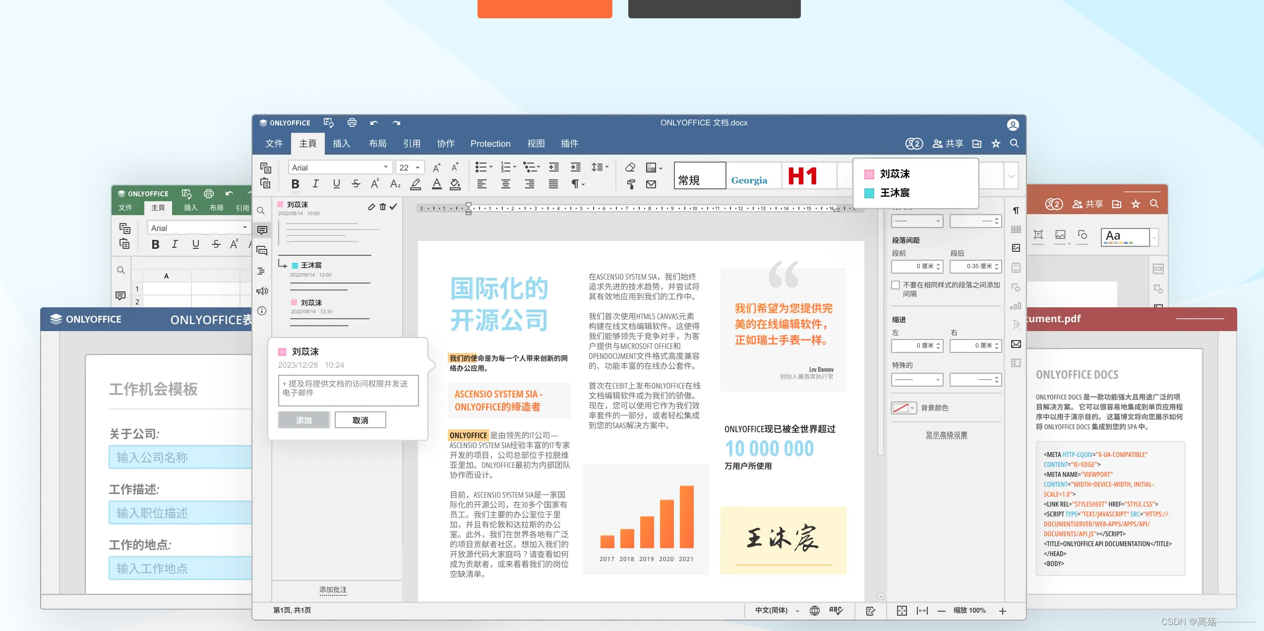Click the 添加 button in the comment popup
Screen dimensions: 1264x631
click(x=304, y=420)
